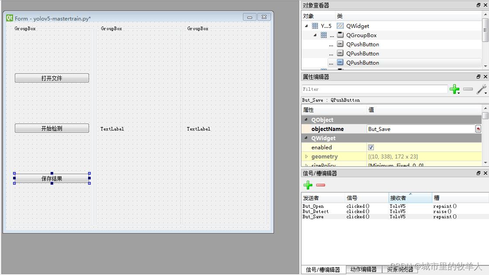489x275 pixels.
Task: Select the TextLabel in the middle GroupBox
Action: [112, 129]
